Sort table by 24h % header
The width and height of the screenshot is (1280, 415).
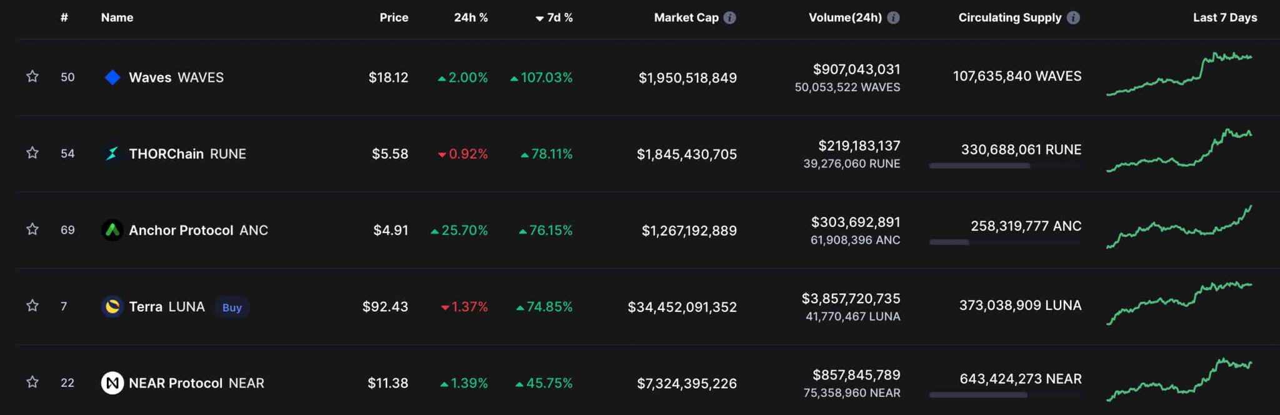(x=471, y=17)
